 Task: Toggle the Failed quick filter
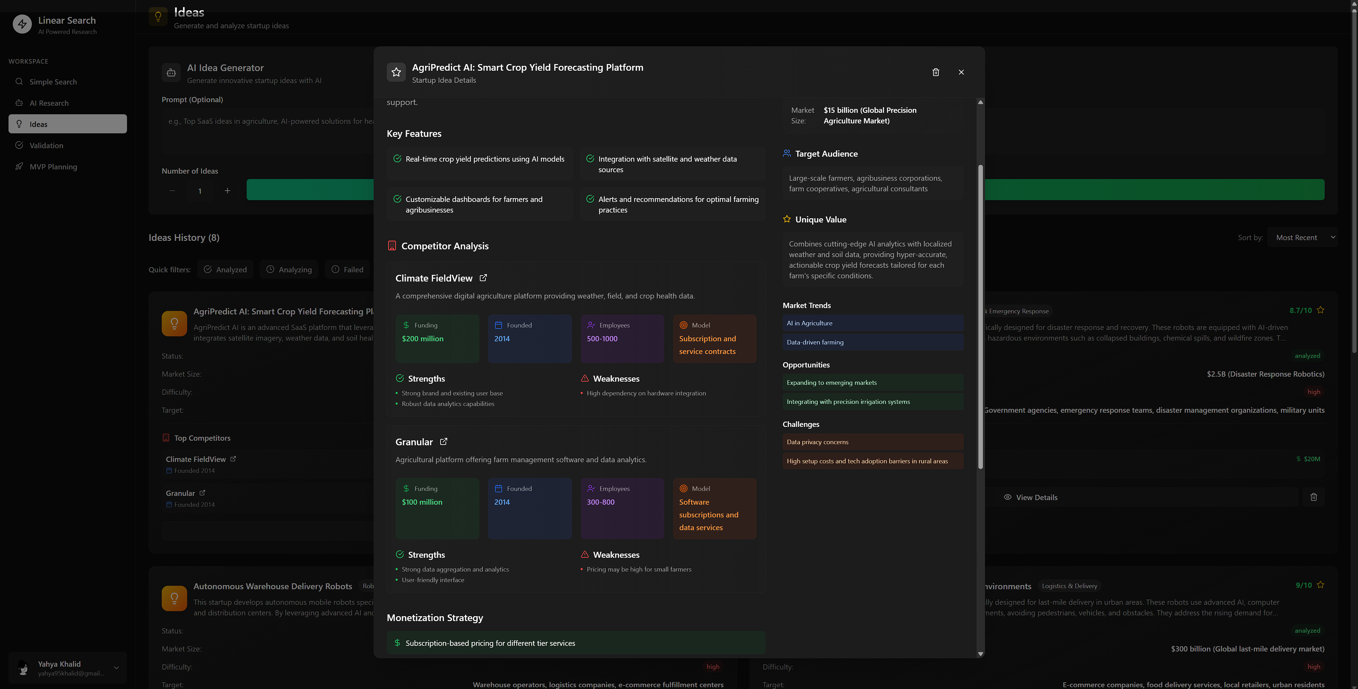point(347,270)
